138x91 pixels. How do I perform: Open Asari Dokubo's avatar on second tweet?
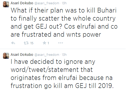pos(6,56)
